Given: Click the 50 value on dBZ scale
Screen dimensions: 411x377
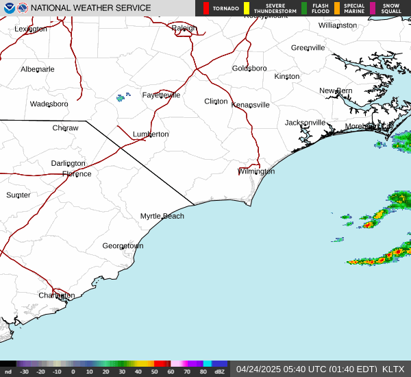Looking at the screenshot, I should point(154,372).
